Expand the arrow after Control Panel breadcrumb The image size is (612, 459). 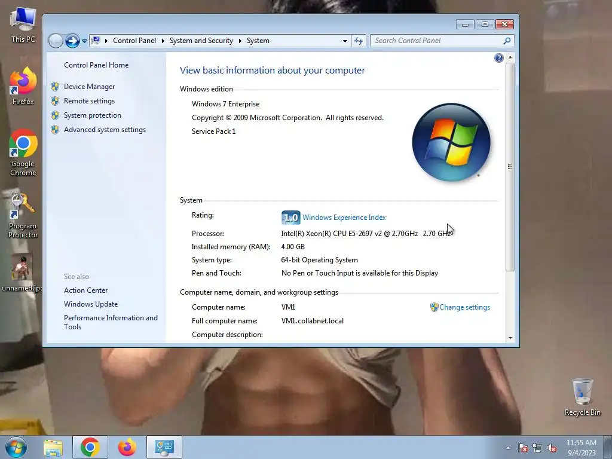pyautogui.click(x=163, y=41)
